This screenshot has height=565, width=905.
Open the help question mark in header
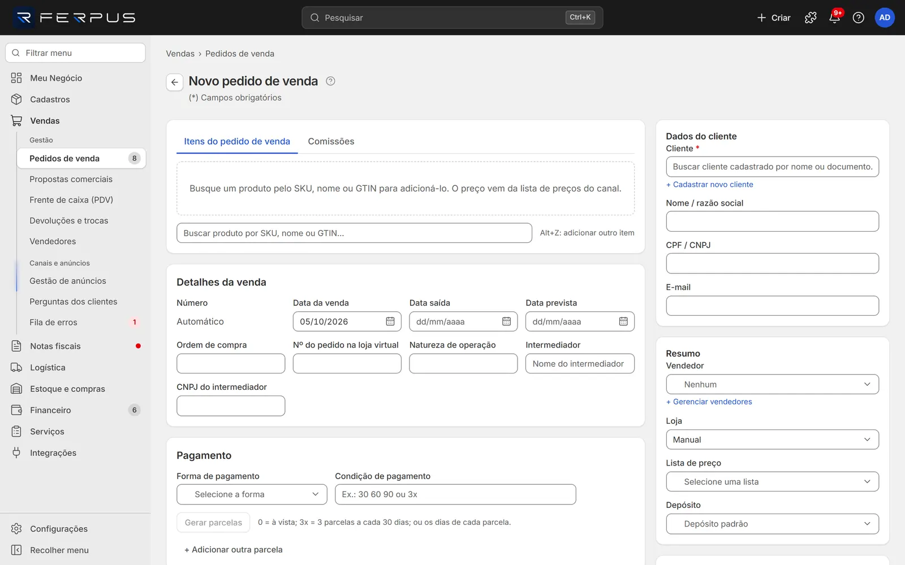pyautogui.click(x=858, y=18)
